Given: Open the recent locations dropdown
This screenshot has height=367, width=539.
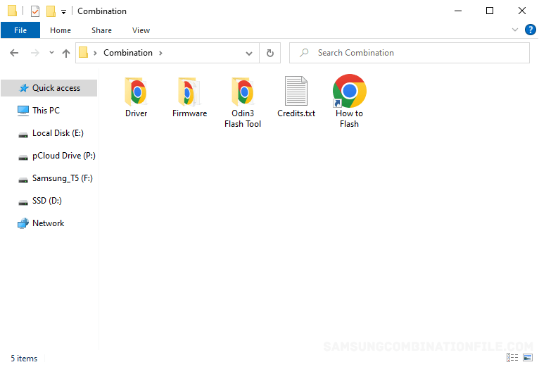Looking at the screenshot, I should coord(51,53).
